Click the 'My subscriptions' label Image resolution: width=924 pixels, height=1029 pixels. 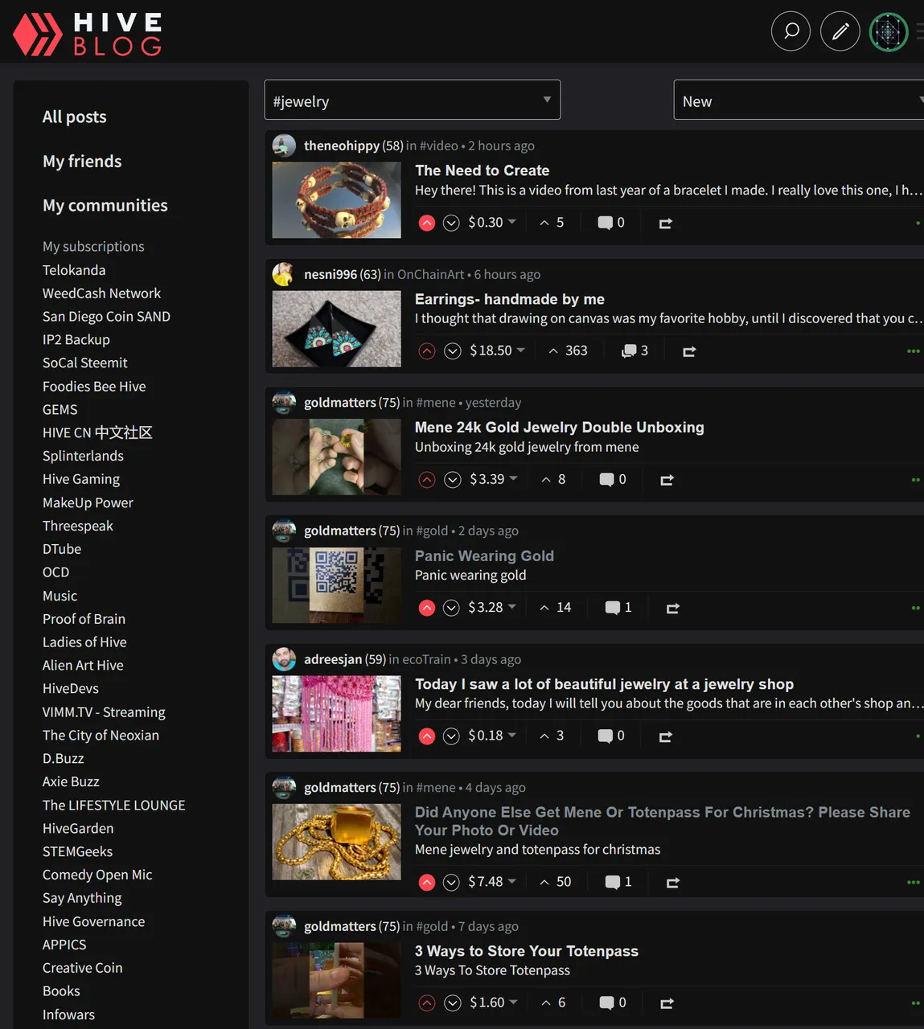93,246
